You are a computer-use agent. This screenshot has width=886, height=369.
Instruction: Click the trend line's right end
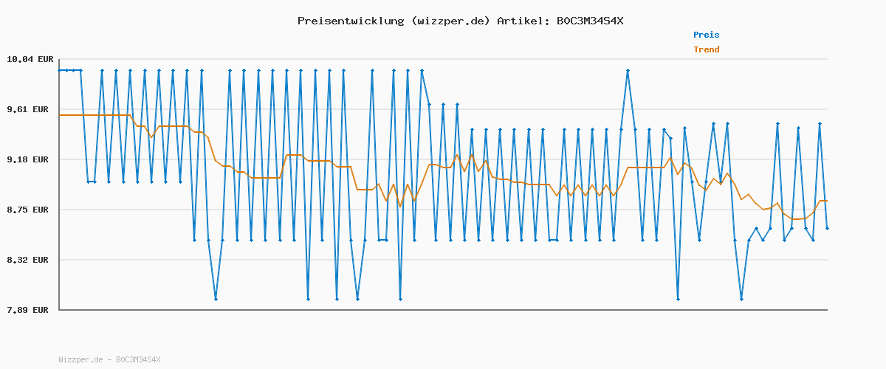[x=827, y=201]
